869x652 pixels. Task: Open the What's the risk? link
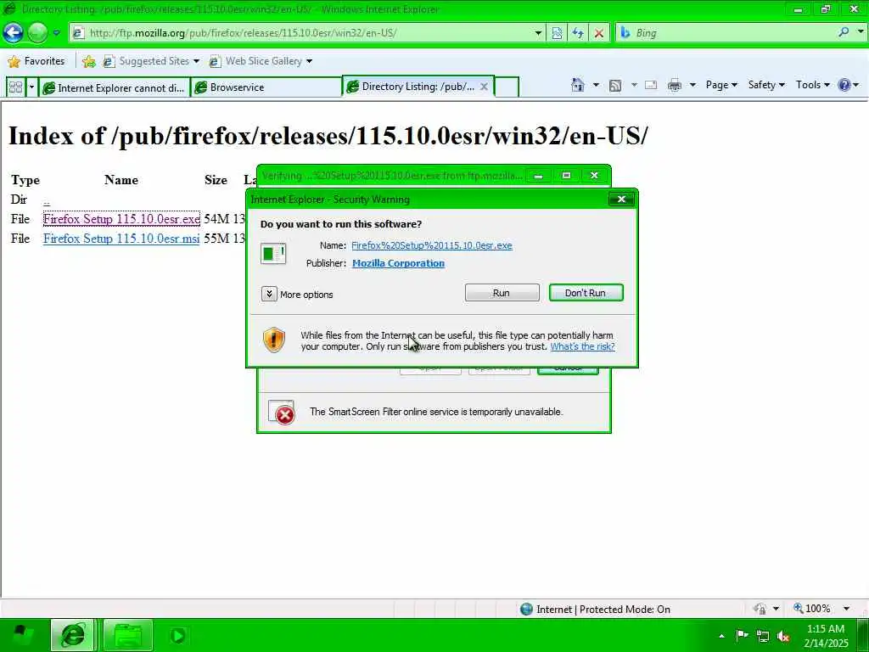point(582,346)
